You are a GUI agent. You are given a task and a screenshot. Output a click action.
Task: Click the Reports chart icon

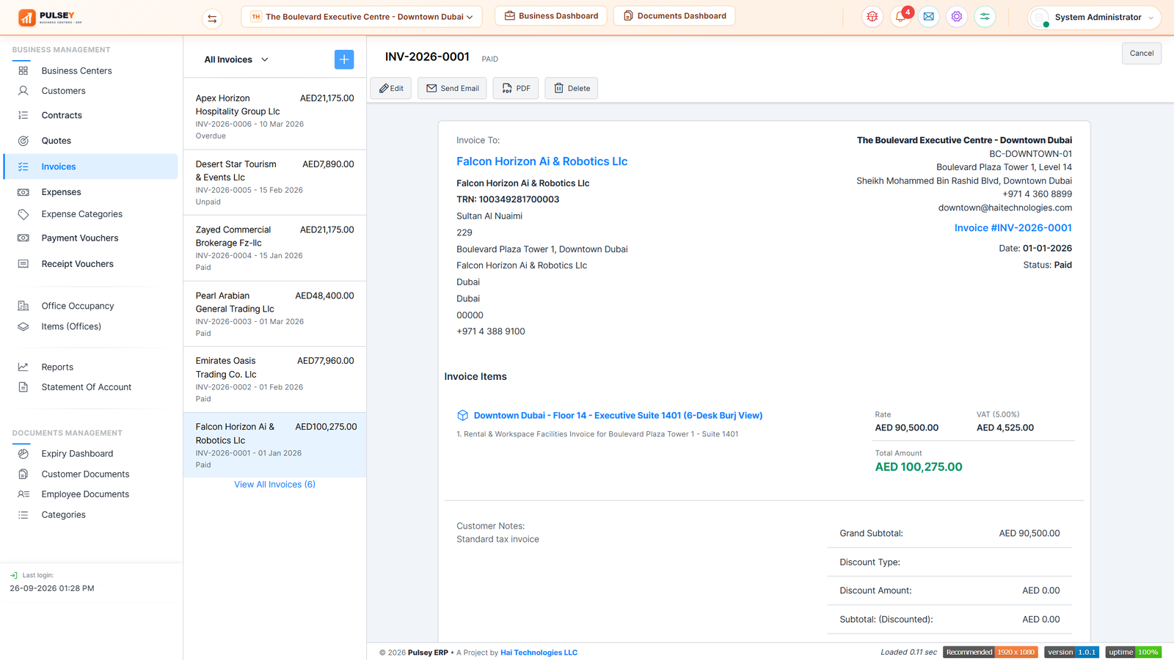[x=23, y=367]
